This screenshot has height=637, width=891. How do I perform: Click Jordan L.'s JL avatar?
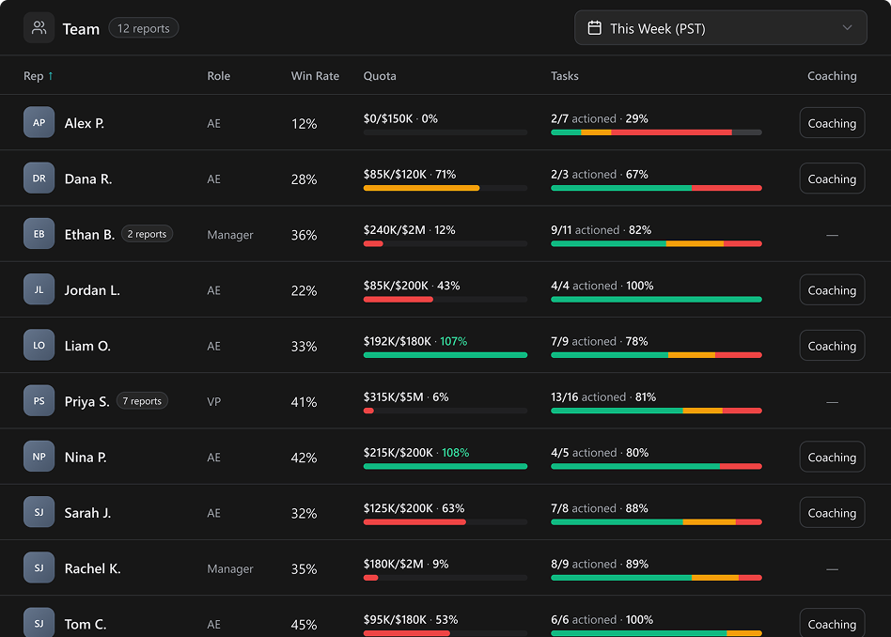point(39,290)
